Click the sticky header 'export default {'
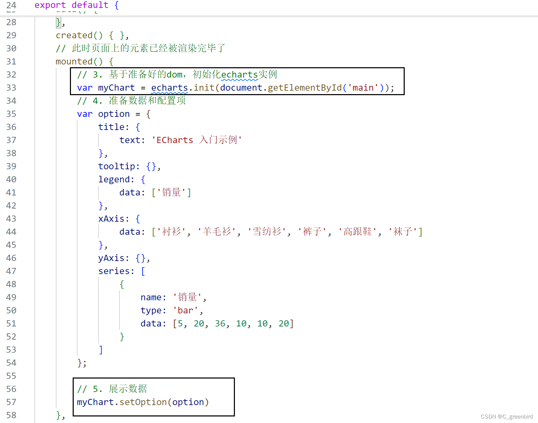538x423 pixels. (76, 5)
